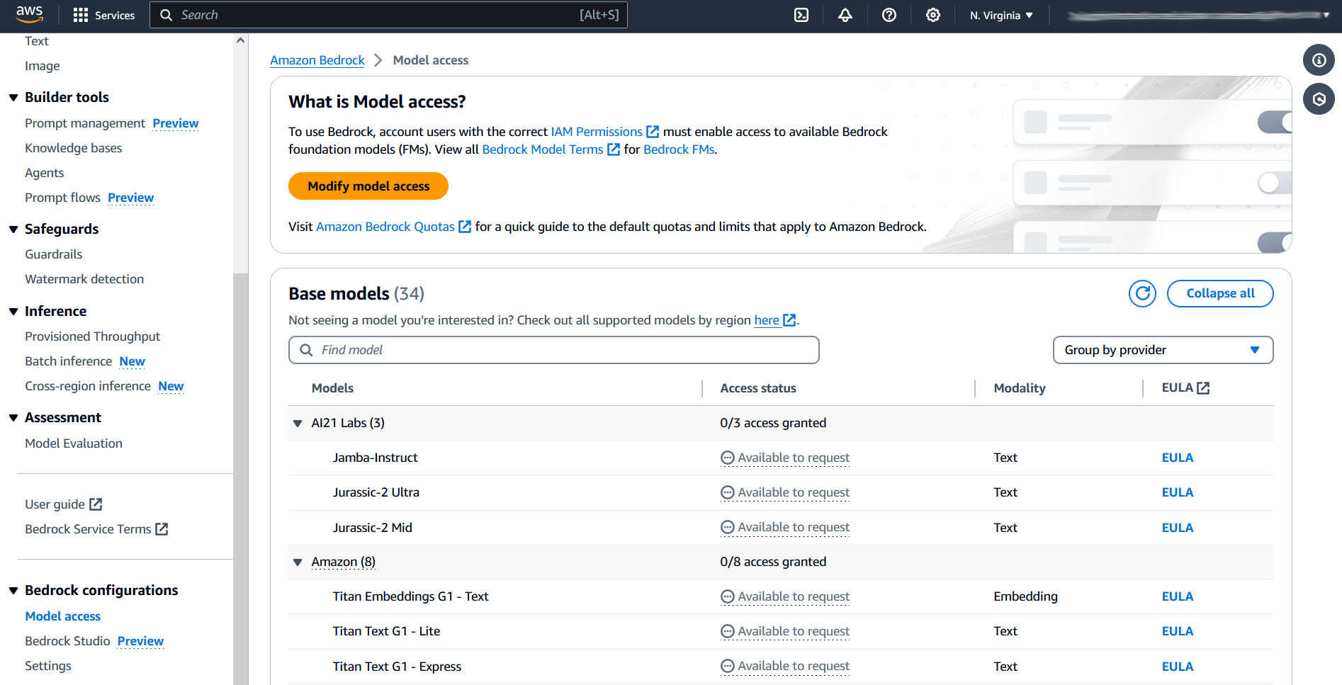Click the top AWS Search box
Screen dimensions: 1342x685
click(388, 15)
